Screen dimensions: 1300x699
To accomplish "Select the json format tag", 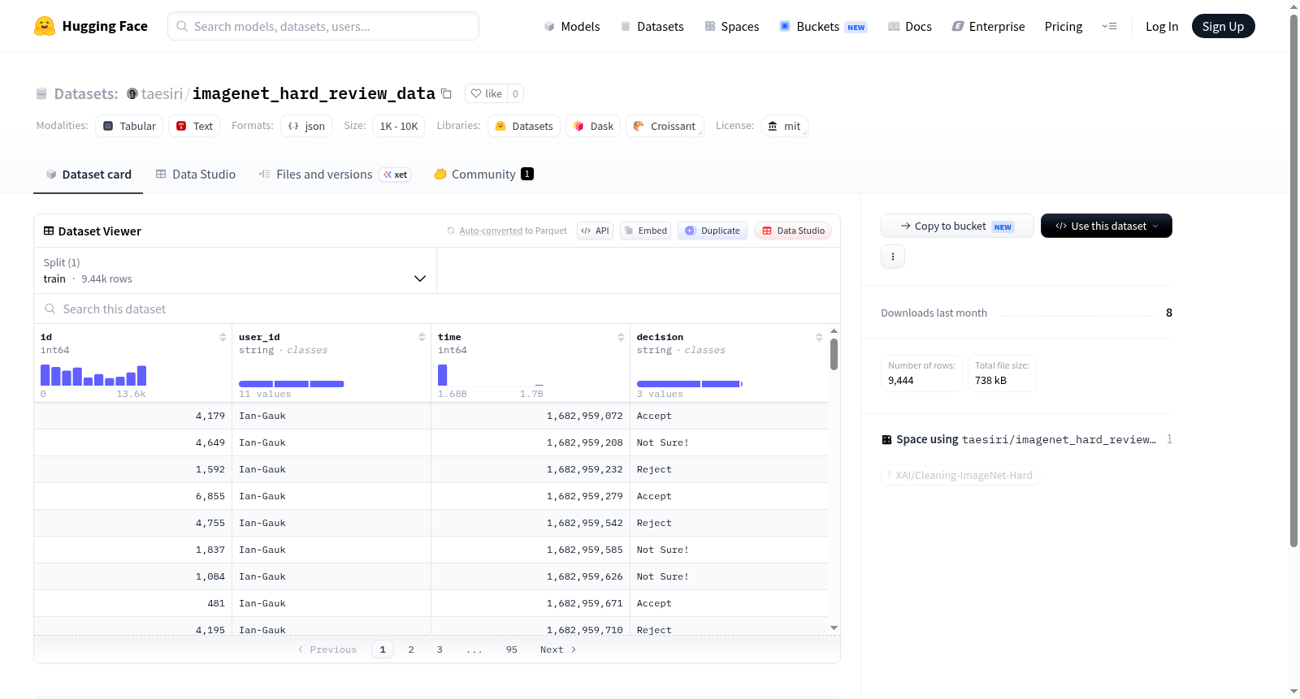I will [306, 126].
